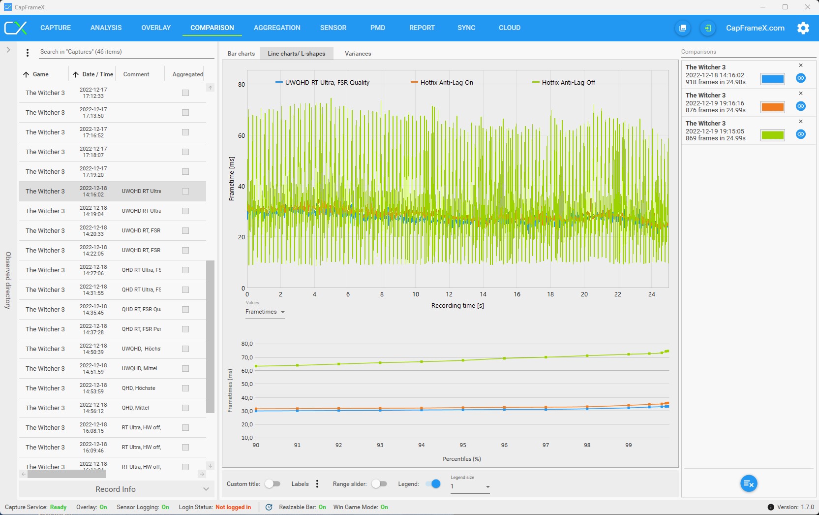The width and height of the screenshot is (819, 515).
Task: Click the refresh icon in the status bar
Action: [x=269, y=507]
